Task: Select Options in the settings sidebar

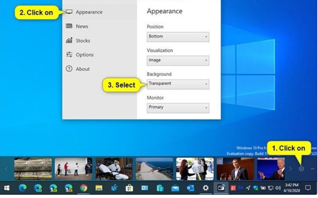Action: 85,55
